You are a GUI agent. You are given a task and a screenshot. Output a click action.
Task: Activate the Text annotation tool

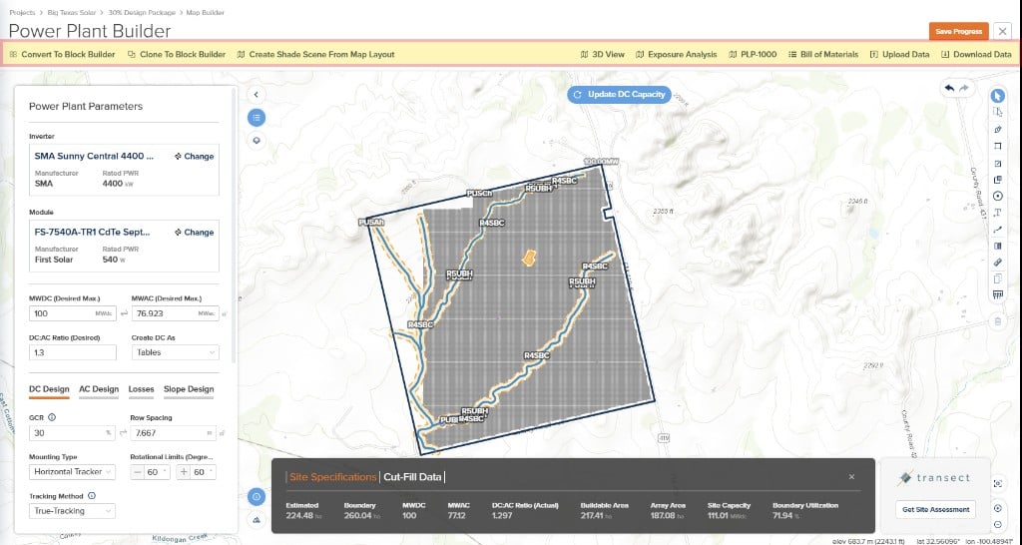pos(997,213)
